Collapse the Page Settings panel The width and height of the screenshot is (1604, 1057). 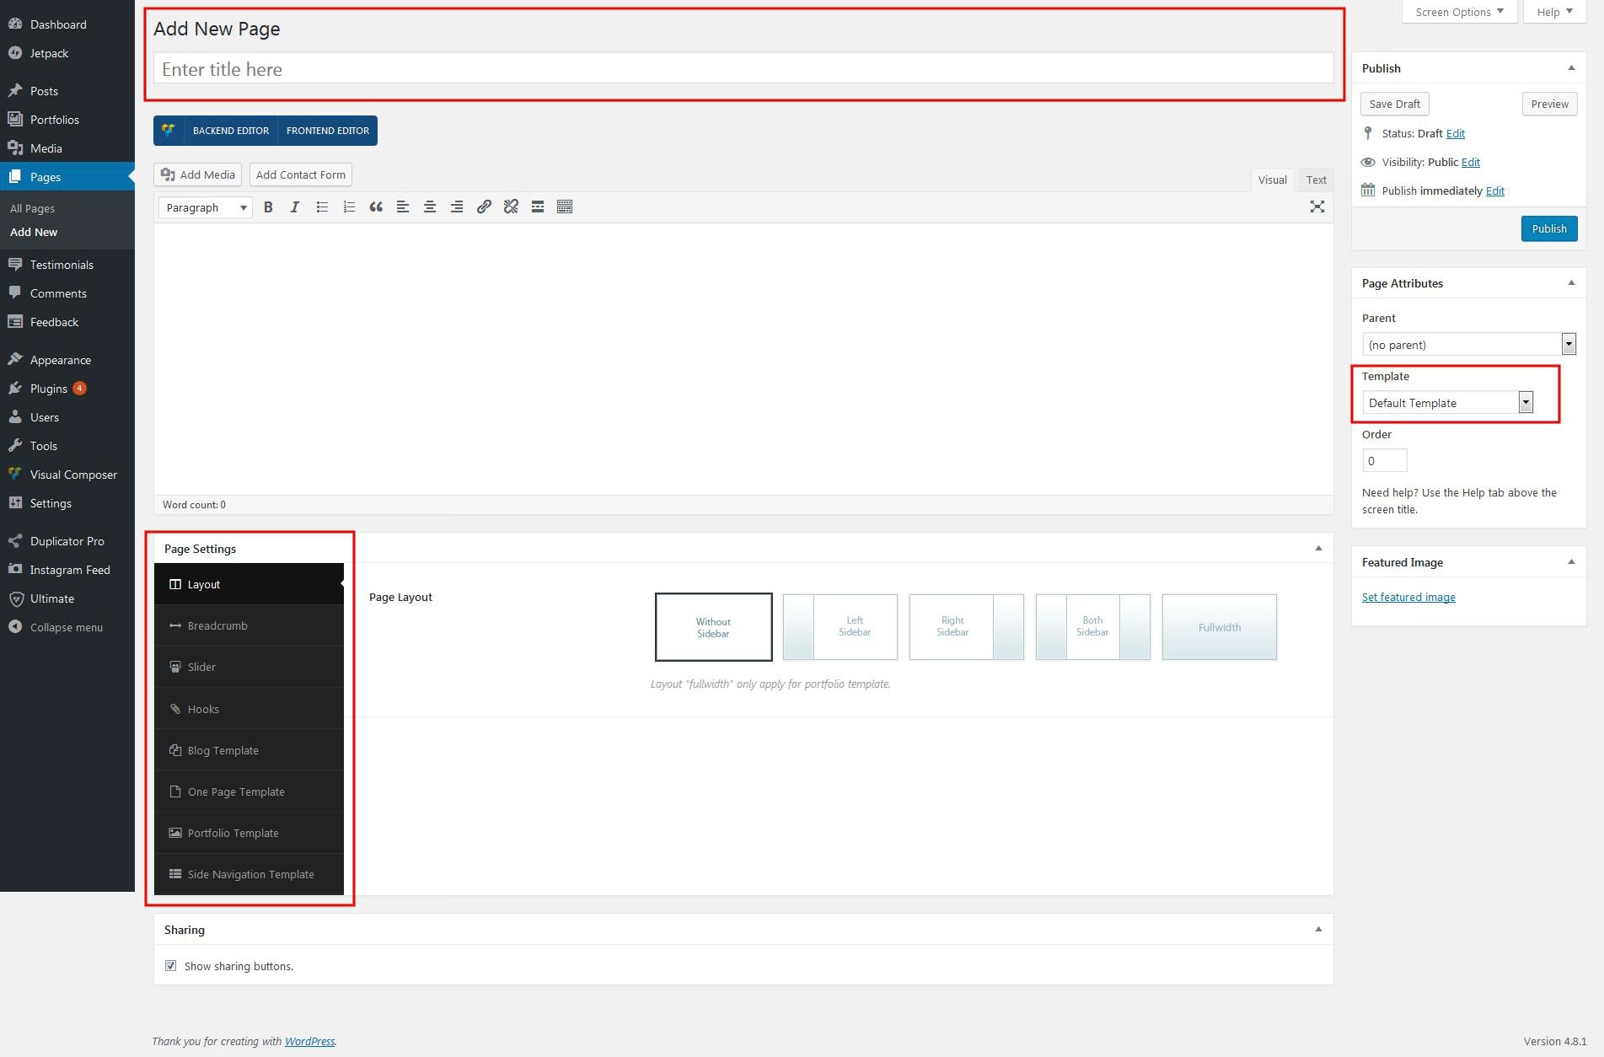pyautogui.click(x=1318, y=549)
